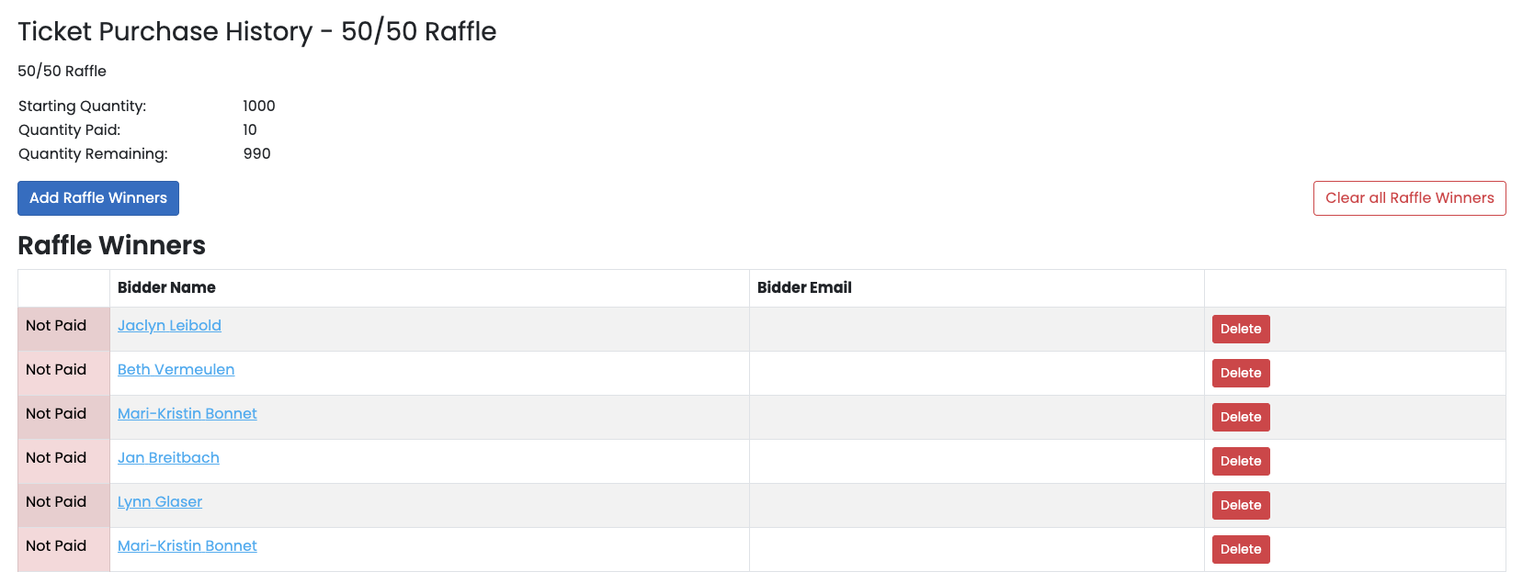The image size is (1534, 583).
Task: Click the Not Paid cell beside Jan Breitbach
Action: point(56,458)
